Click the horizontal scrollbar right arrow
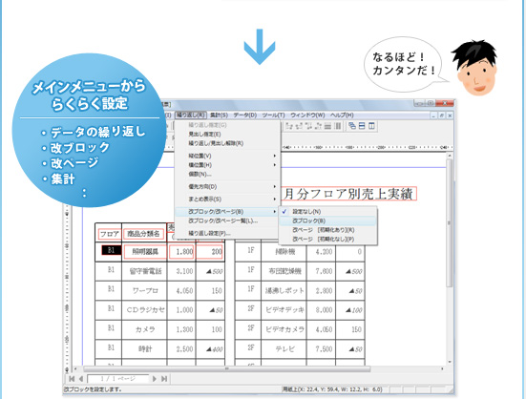The width and height of the screenshot is (526, 399). tap(443, 368)
